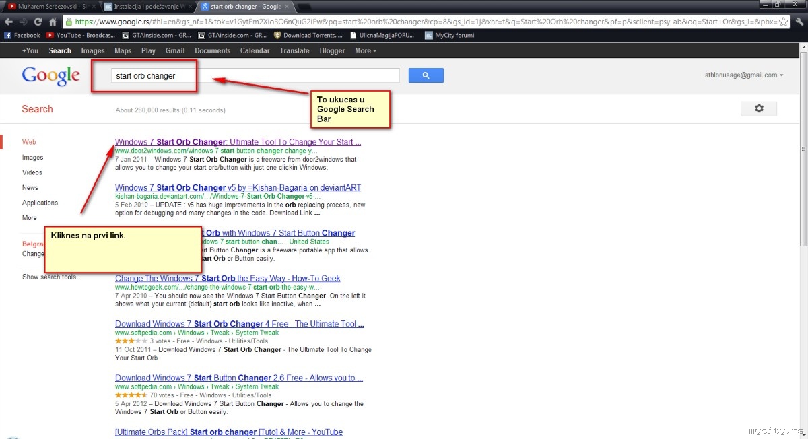Close the Muharem Serbezovski tab
This screenshot has width=808, height=439.
[94, 7]
